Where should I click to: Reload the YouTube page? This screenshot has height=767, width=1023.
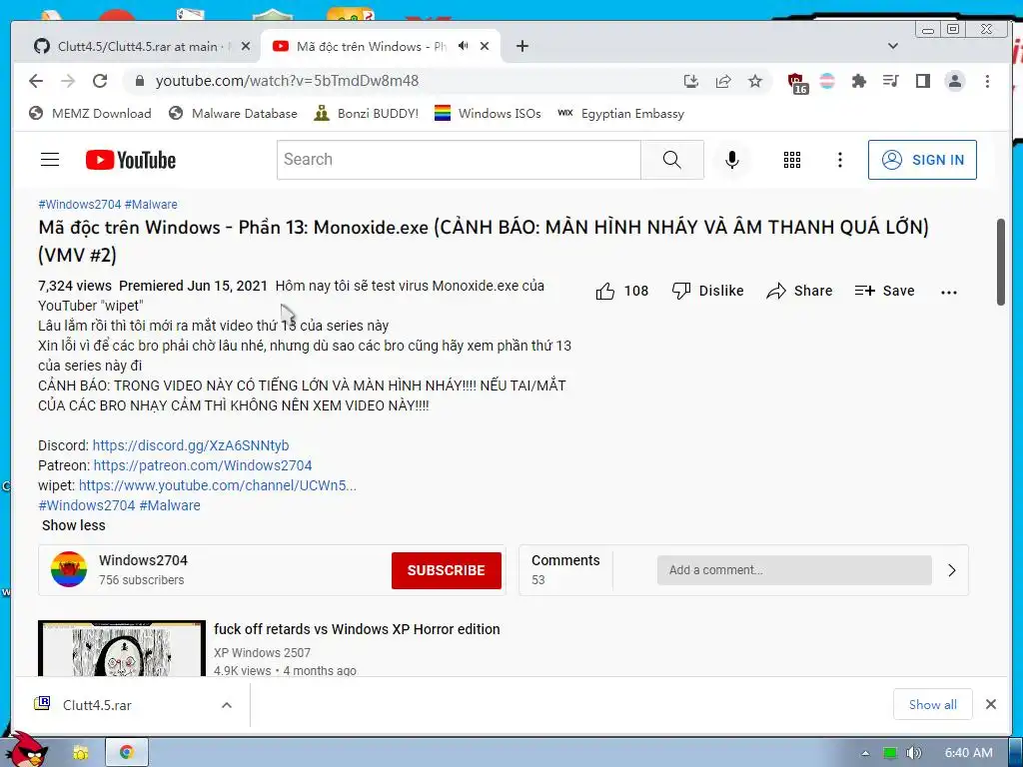(100, 81)
